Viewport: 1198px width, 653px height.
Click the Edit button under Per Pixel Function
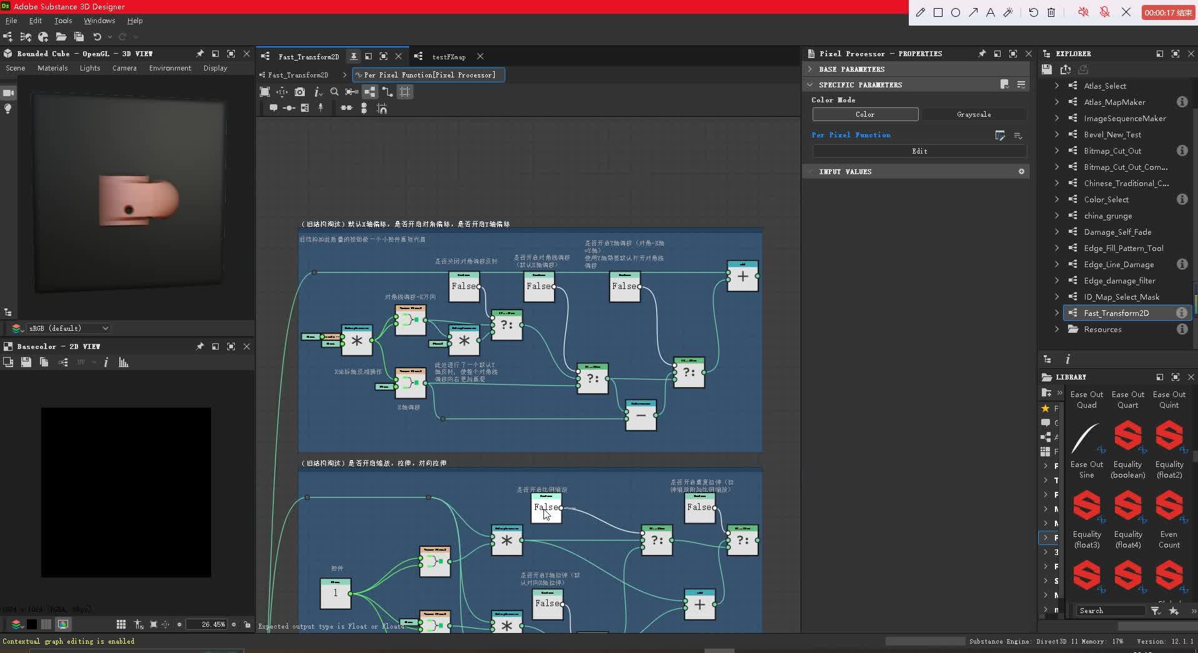point(919,150)
